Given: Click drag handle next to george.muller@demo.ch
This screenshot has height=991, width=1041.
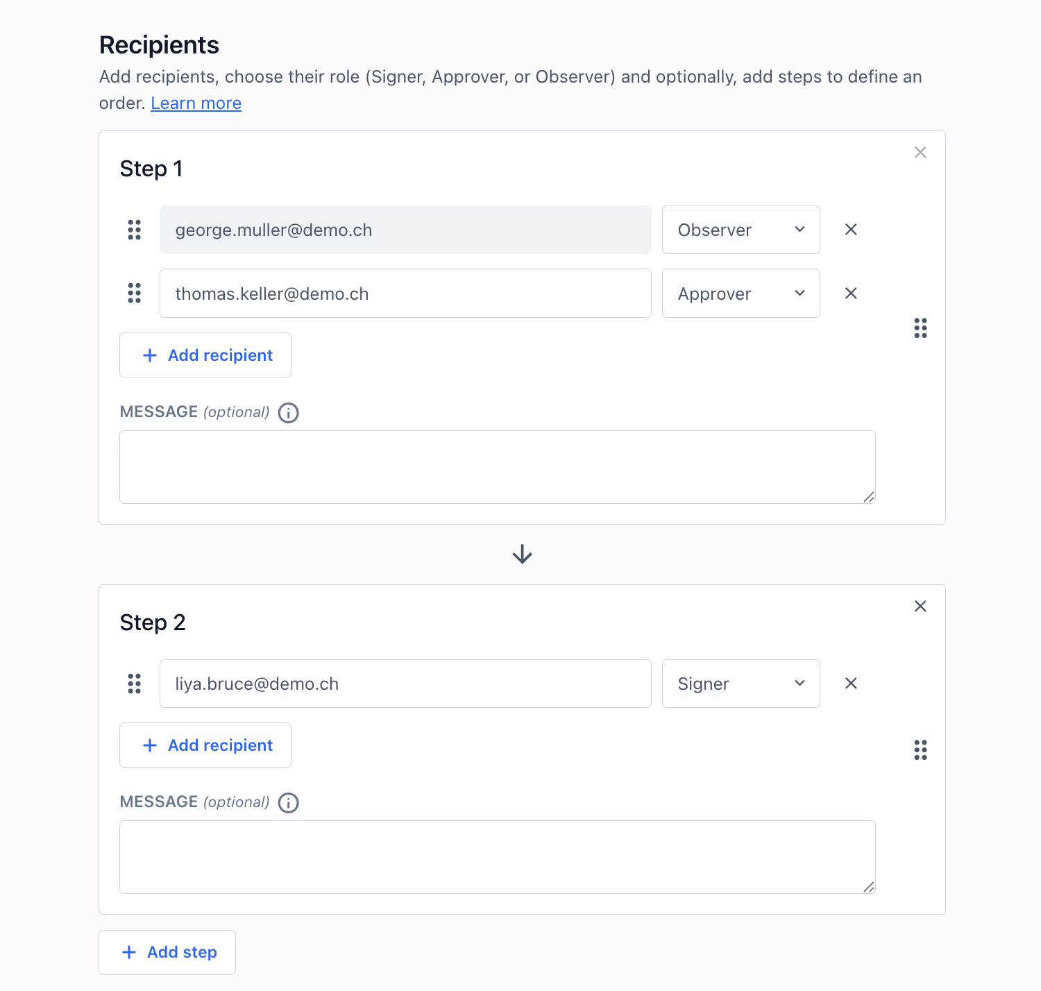Looking at the screenshot, I should 134,230.
